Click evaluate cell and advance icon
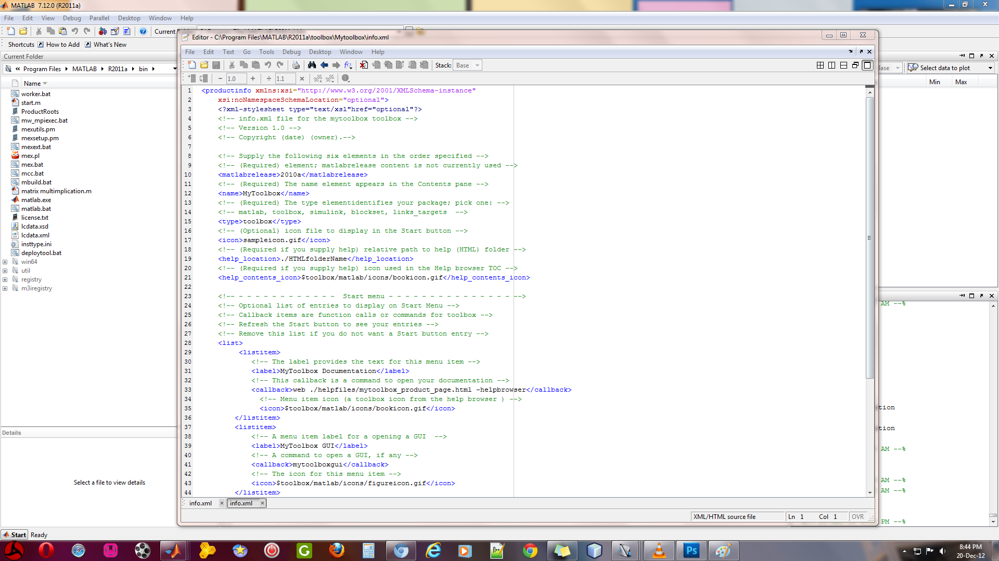The width and height of the screenshot is (999, 561). point(204,78)
